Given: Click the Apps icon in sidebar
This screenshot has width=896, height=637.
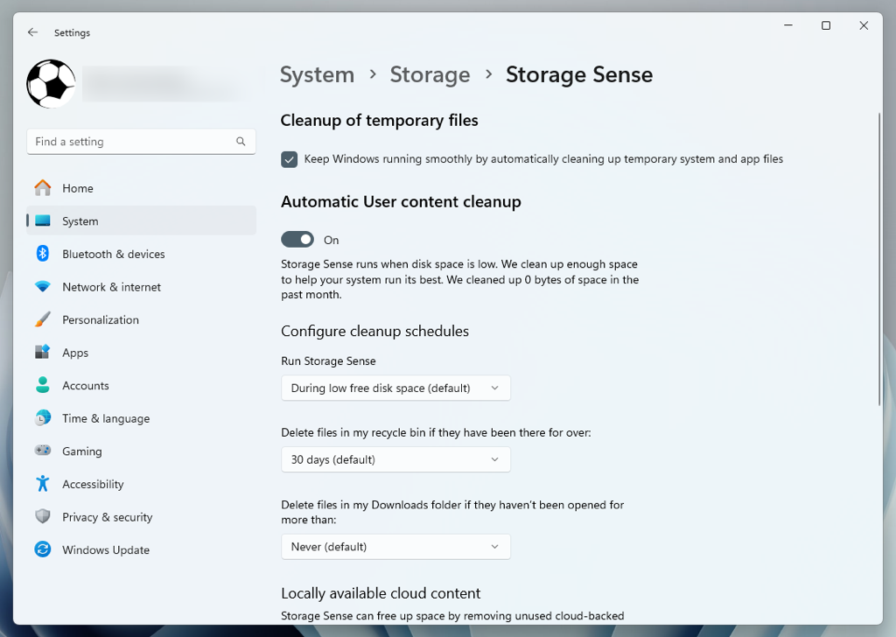Looking at the screenshot, I should point(42,353).
